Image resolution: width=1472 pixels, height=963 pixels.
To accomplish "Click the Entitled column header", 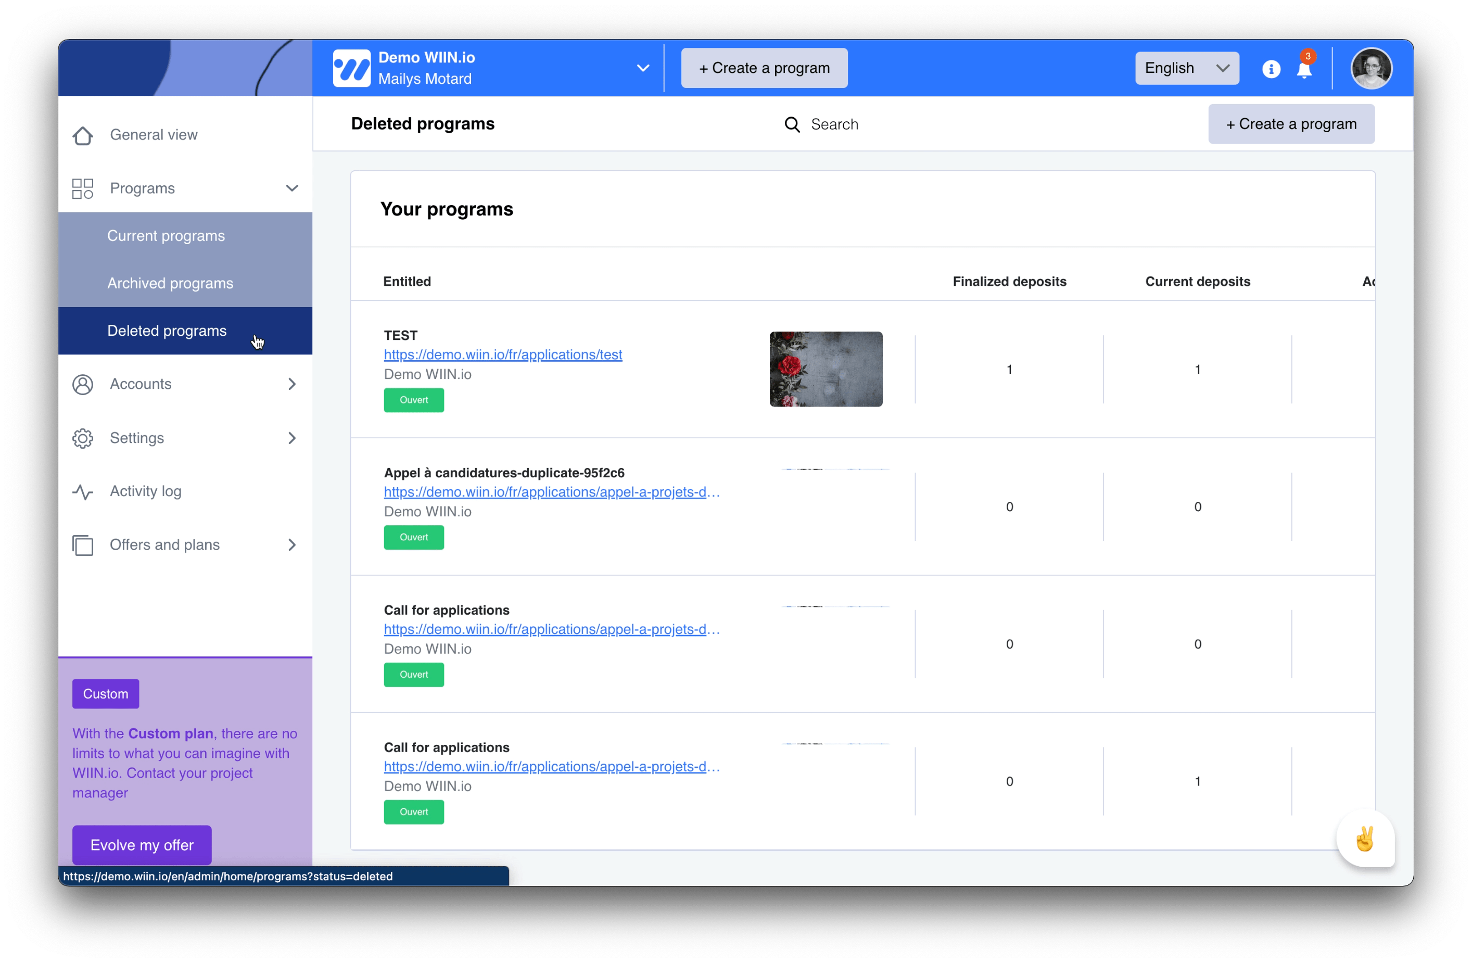I will (407, 282).
